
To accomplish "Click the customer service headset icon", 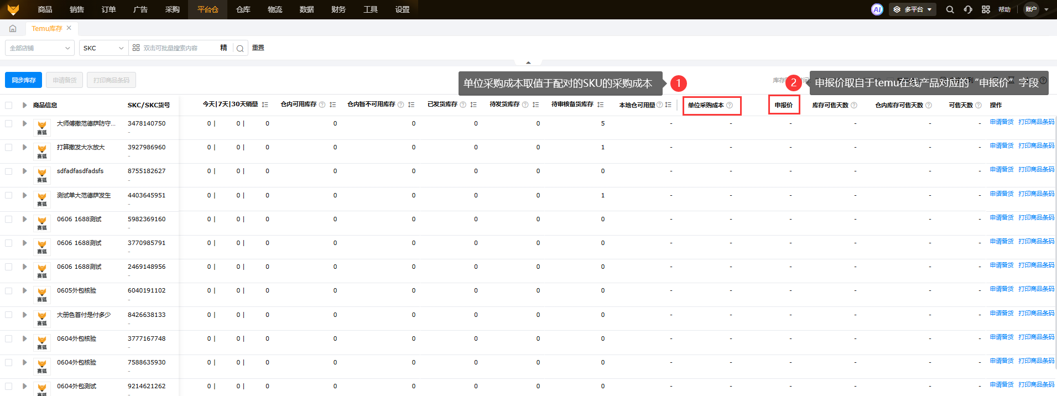I will [968, 9].
